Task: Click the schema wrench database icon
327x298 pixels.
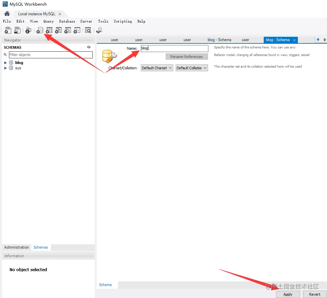Action: pyautogui.click(x=109, y=56)
